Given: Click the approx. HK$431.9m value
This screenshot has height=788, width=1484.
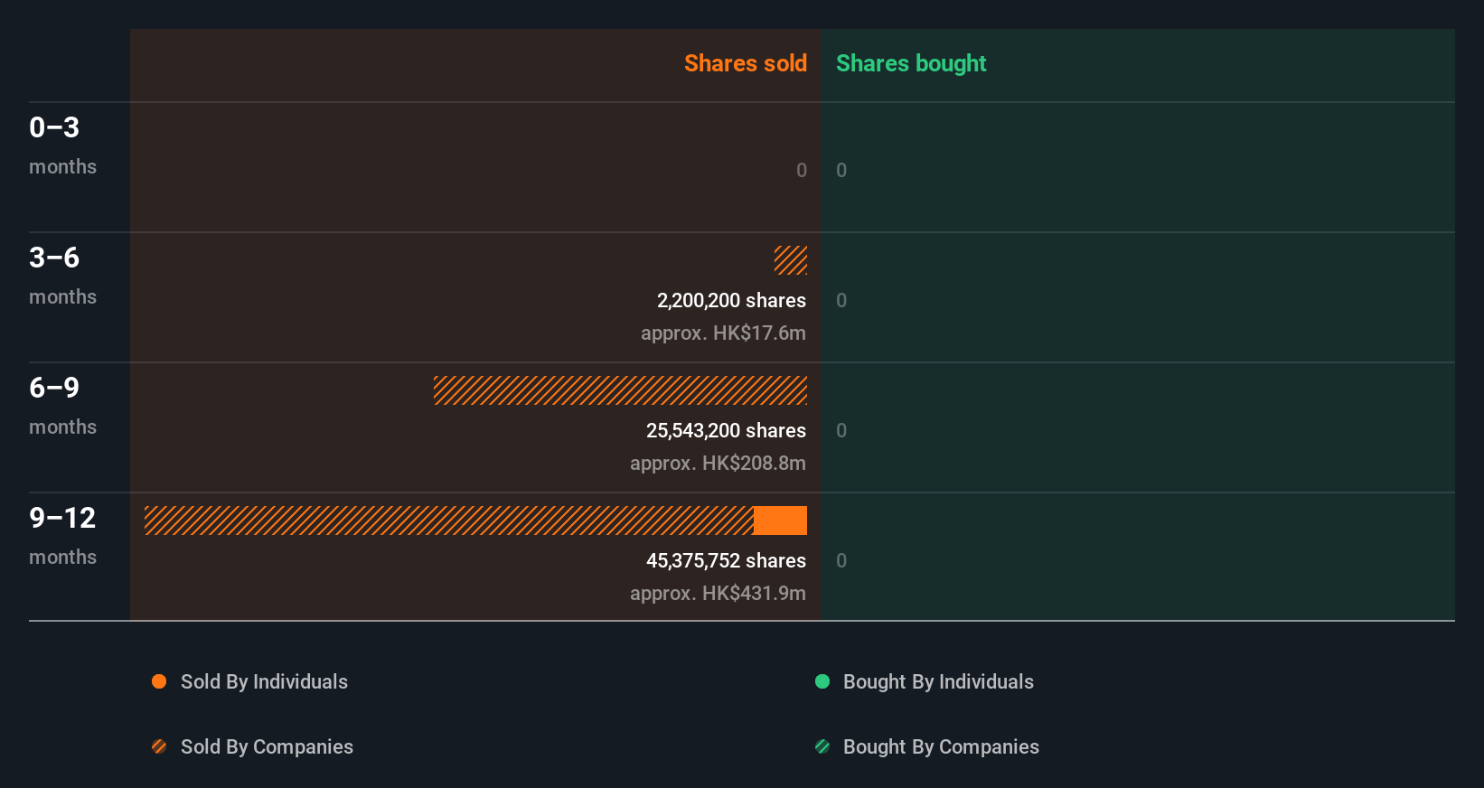Looking at the screenshot, I should coord(718,593).
